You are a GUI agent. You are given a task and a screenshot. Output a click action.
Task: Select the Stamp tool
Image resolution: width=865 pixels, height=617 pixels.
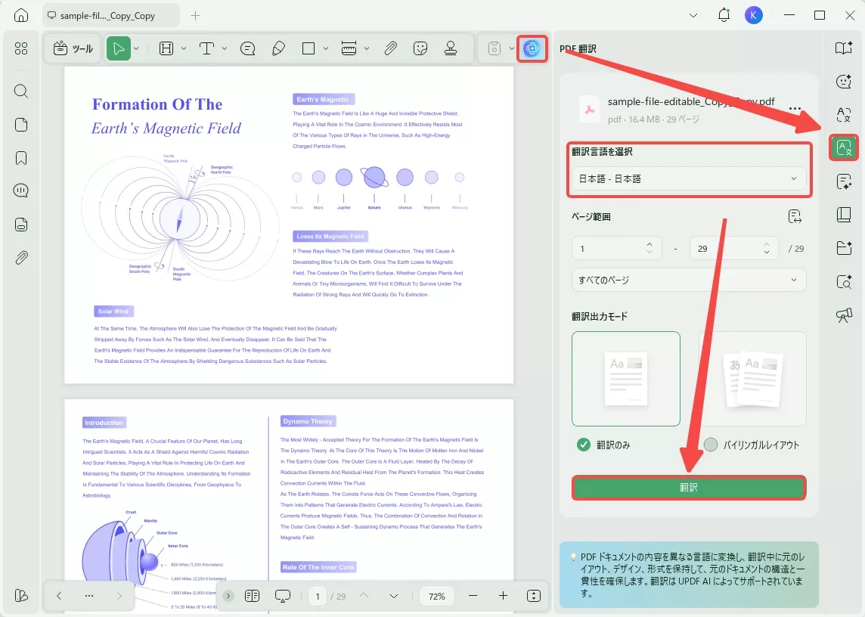click(451, 48)
